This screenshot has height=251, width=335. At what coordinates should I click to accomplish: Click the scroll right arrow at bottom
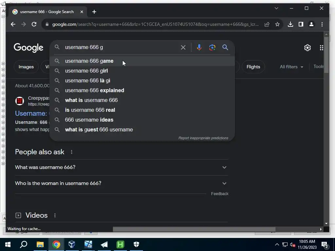pyautogui.click(x=321, y=229)
